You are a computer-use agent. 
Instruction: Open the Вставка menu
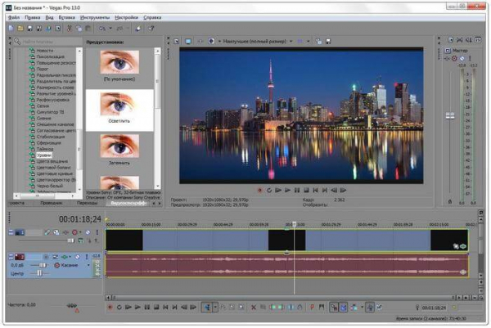67,17
